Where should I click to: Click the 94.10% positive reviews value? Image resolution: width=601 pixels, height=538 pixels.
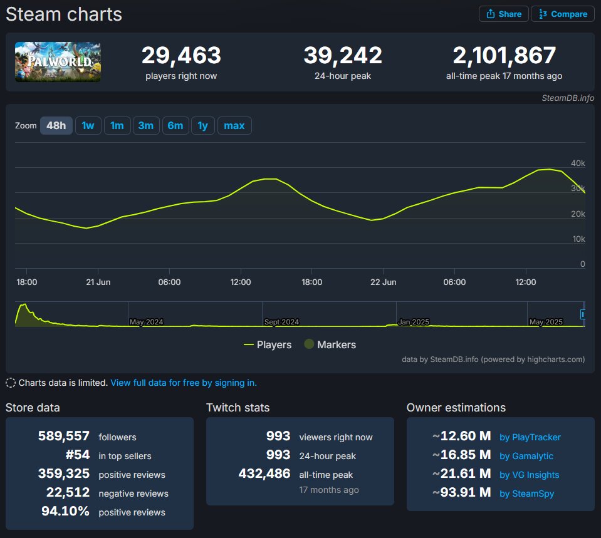(x=65, y=511)
